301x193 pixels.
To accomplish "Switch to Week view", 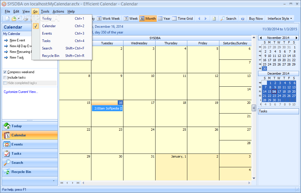I will 131,19.
